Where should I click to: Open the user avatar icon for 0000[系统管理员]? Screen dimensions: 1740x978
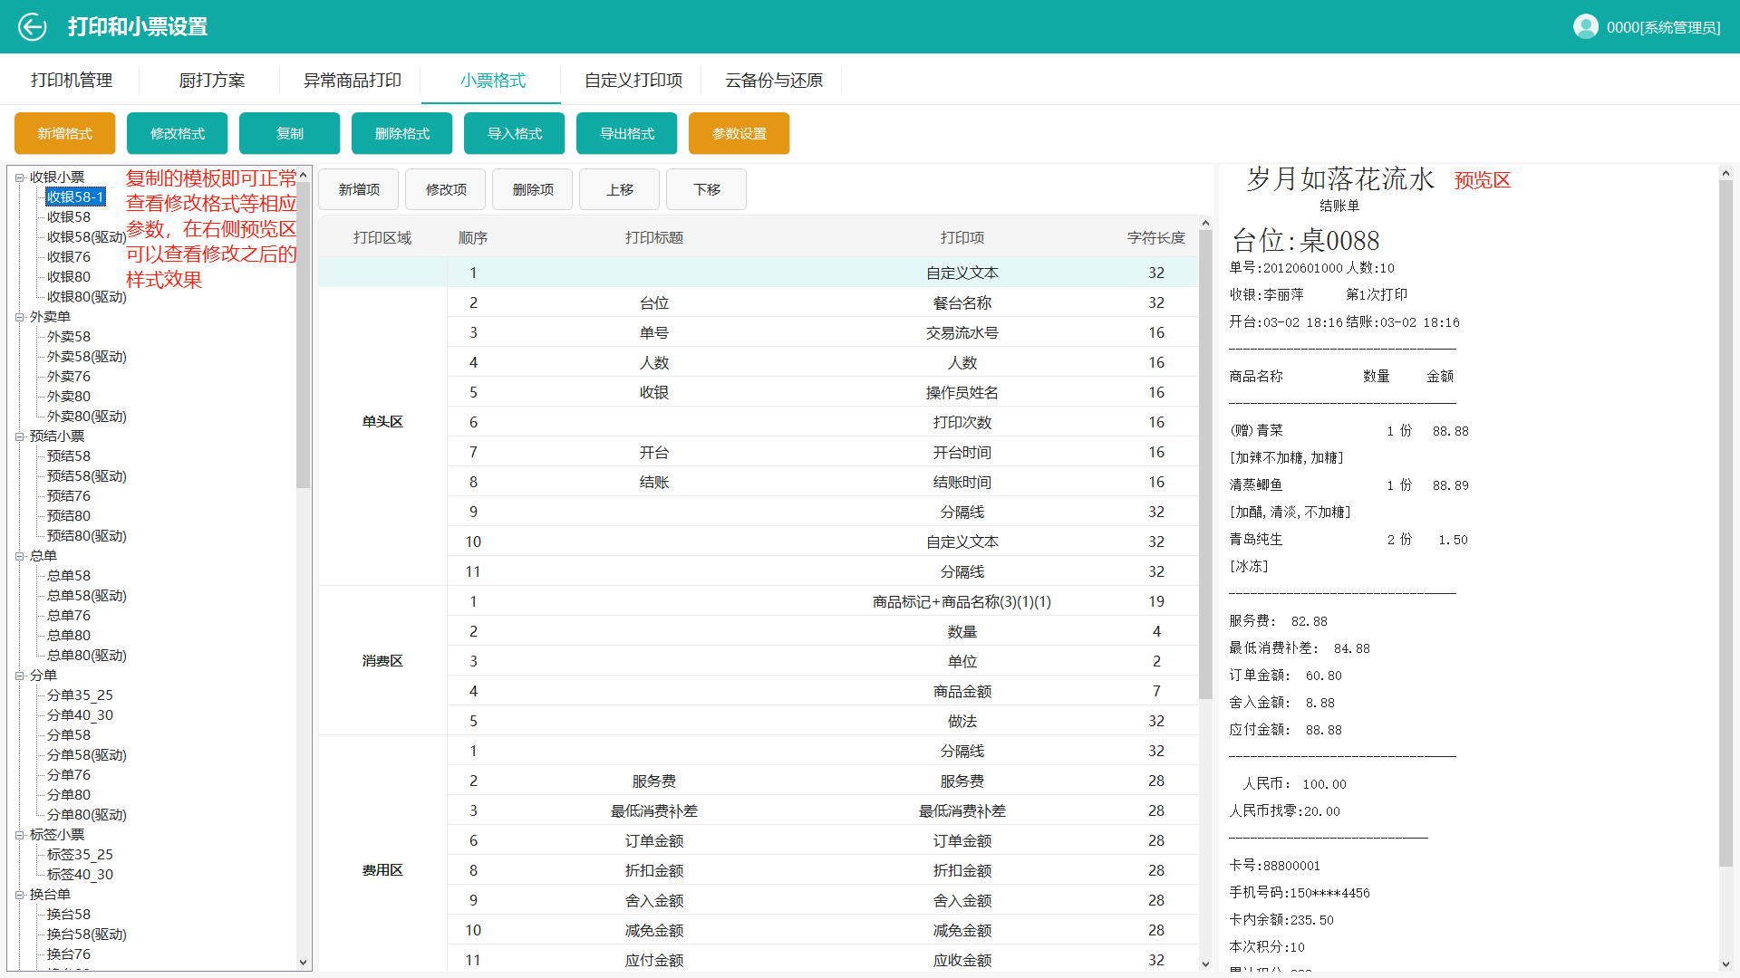(1585, 27)
